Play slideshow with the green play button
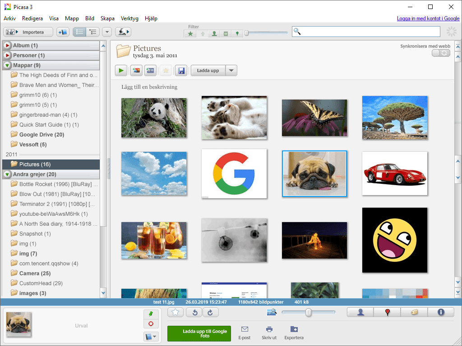 121,70
